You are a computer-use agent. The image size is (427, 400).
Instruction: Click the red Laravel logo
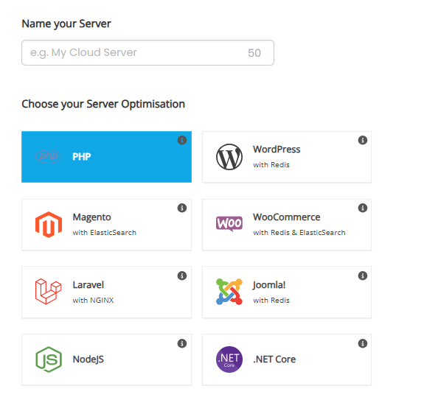(x=49, y=292)
